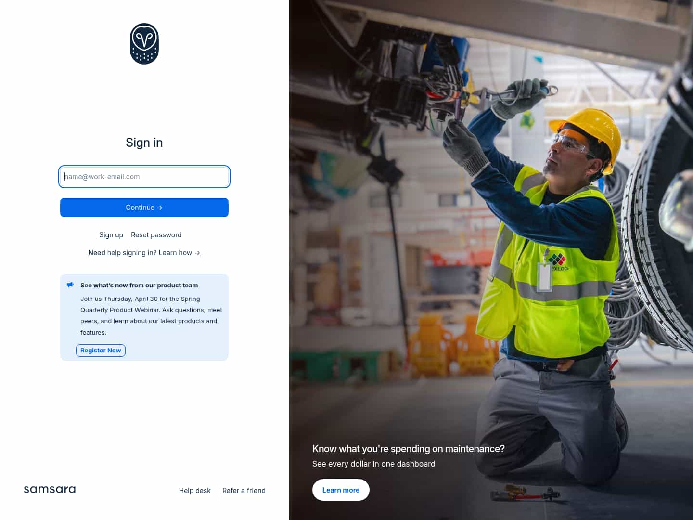This screenshot has width=693, height=520.
Task: Open the Sign up link
Action: (x=111, y=235)
